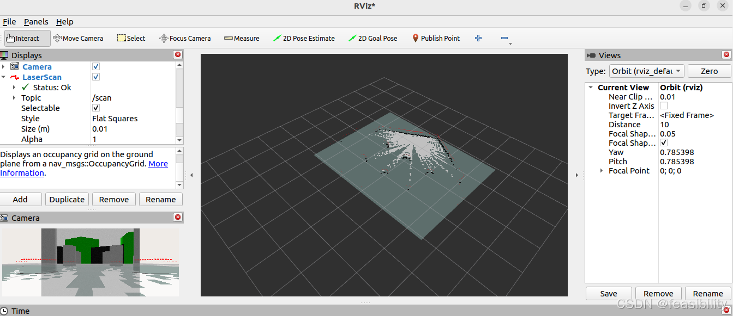Click Remove in Displays panel
Screen dimensions: 733x316
pos(114,199)
